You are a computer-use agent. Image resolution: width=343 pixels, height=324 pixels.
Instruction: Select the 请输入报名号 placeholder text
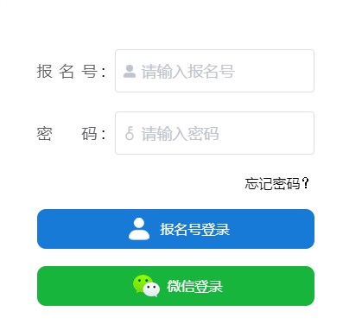coord(188,72)
